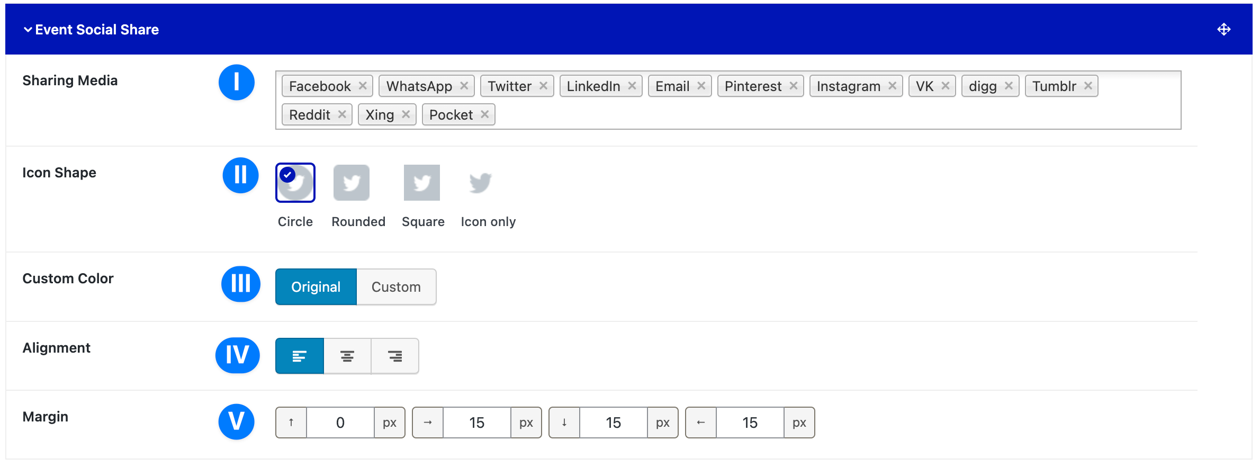Set alignment to center
This screenshot has width=1260, height=467.
347,356
